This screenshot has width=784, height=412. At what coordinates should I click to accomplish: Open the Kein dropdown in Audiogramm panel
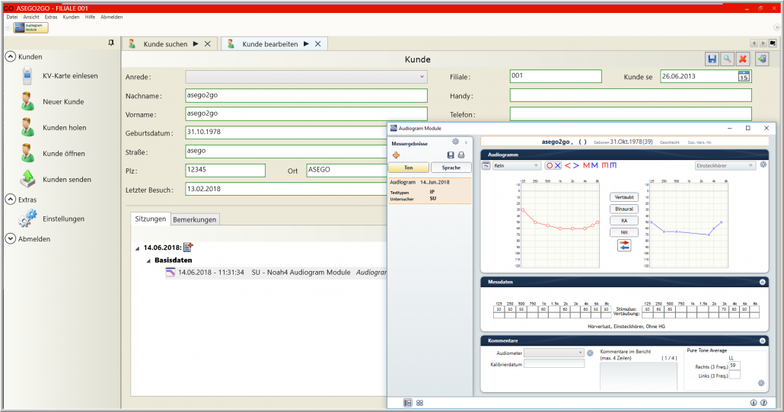tap(515, 165)
